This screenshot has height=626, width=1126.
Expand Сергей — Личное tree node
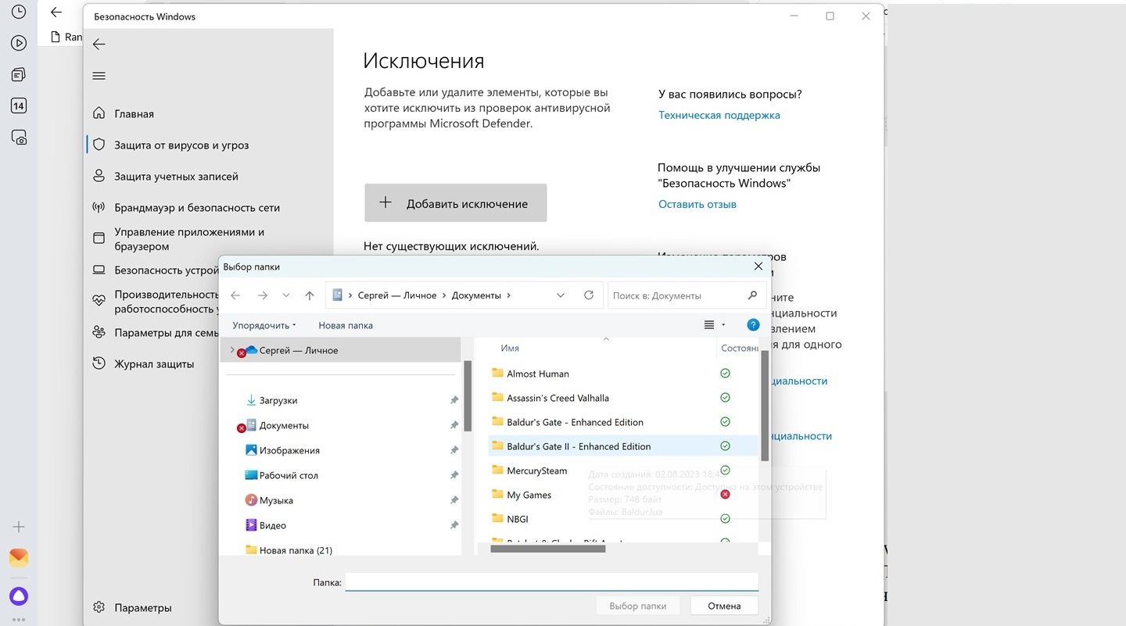click(x=231, y=350)
